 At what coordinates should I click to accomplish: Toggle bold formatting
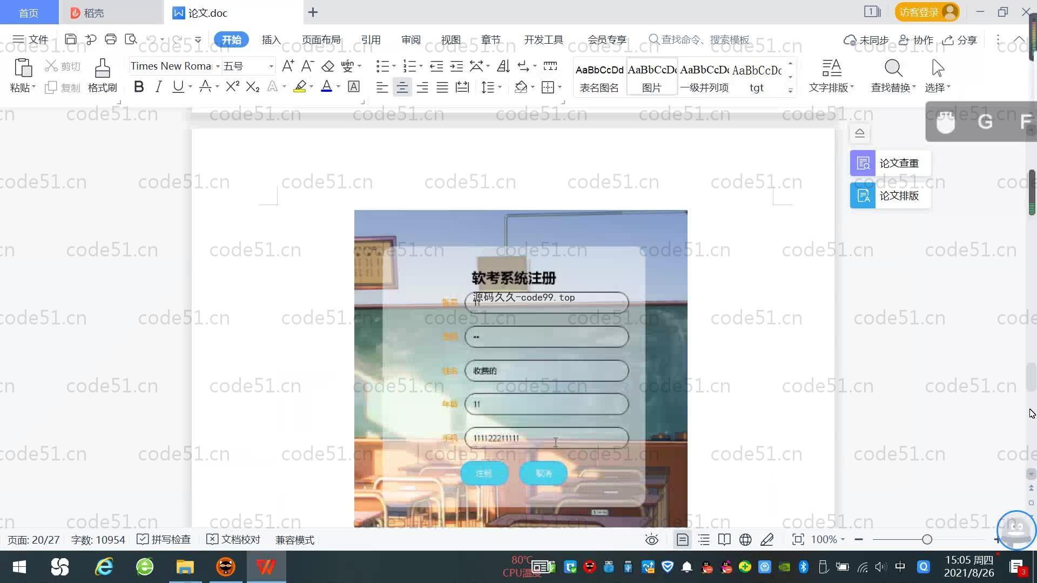coord(139,86)
